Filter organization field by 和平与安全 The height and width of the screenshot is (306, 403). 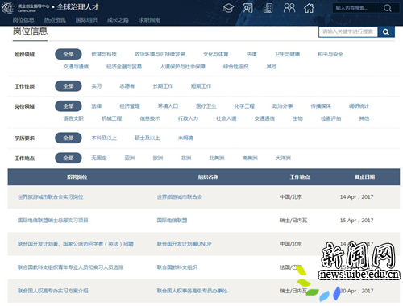coord(330,54)
